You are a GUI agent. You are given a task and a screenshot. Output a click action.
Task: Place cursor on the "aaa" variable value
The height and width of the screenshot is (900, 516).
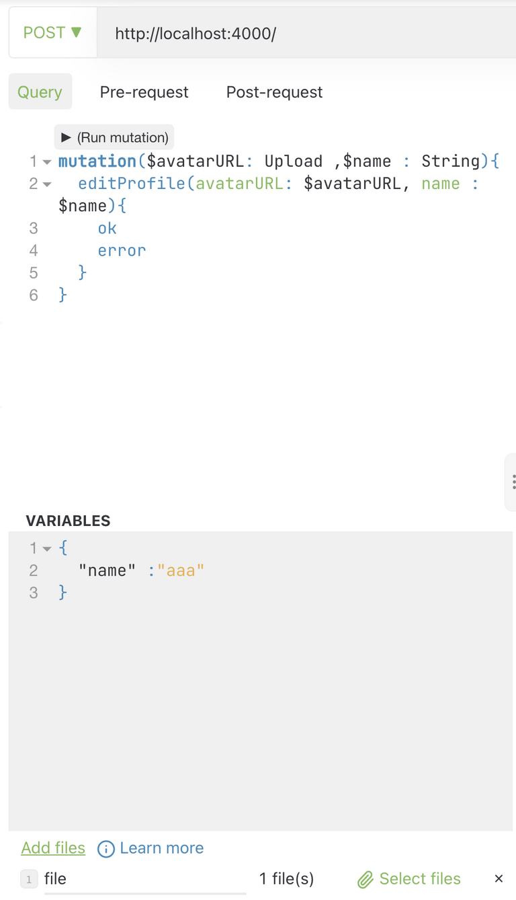tap(181, 570)
